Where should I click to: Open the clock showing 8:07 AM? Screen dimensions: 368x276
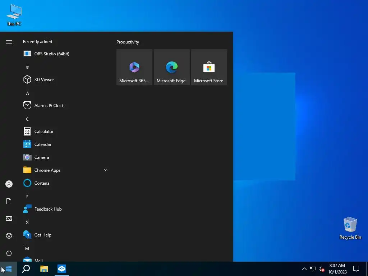[337, 269]
